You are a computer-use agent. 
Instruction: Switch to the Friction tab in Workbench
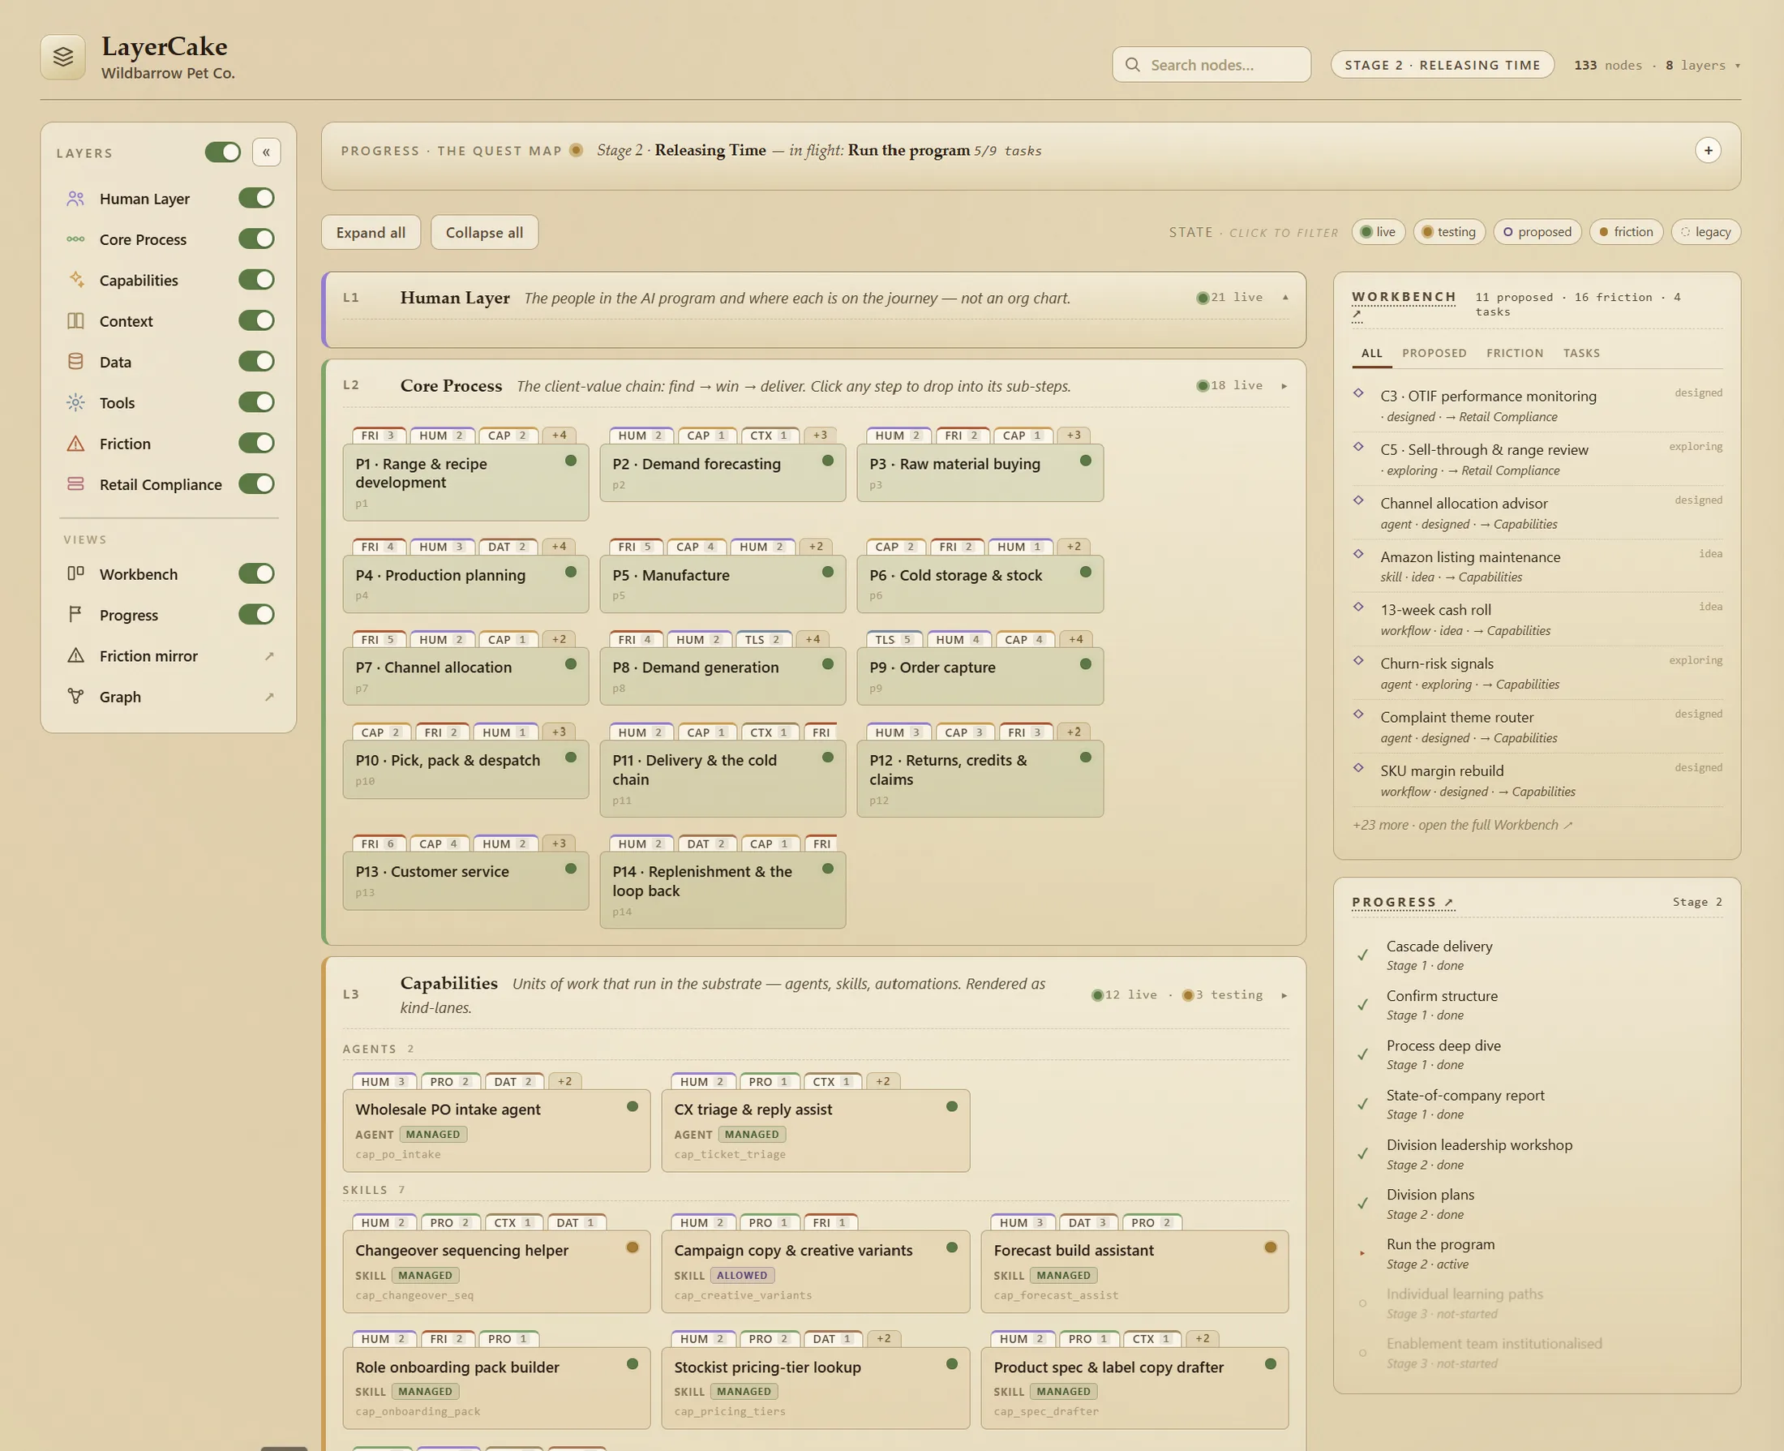1514,353
